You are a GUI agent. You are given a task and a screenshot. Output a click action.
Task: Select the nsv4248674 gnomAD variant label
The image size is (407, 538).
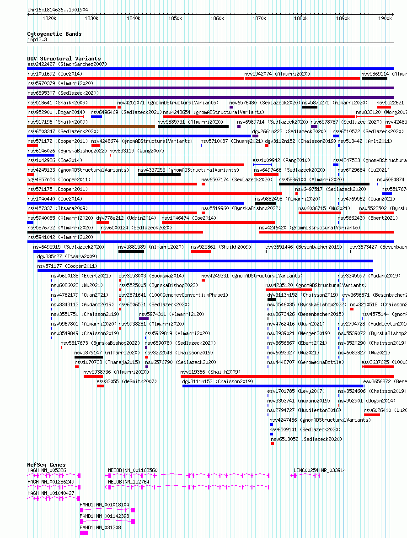tap(142, 141)
